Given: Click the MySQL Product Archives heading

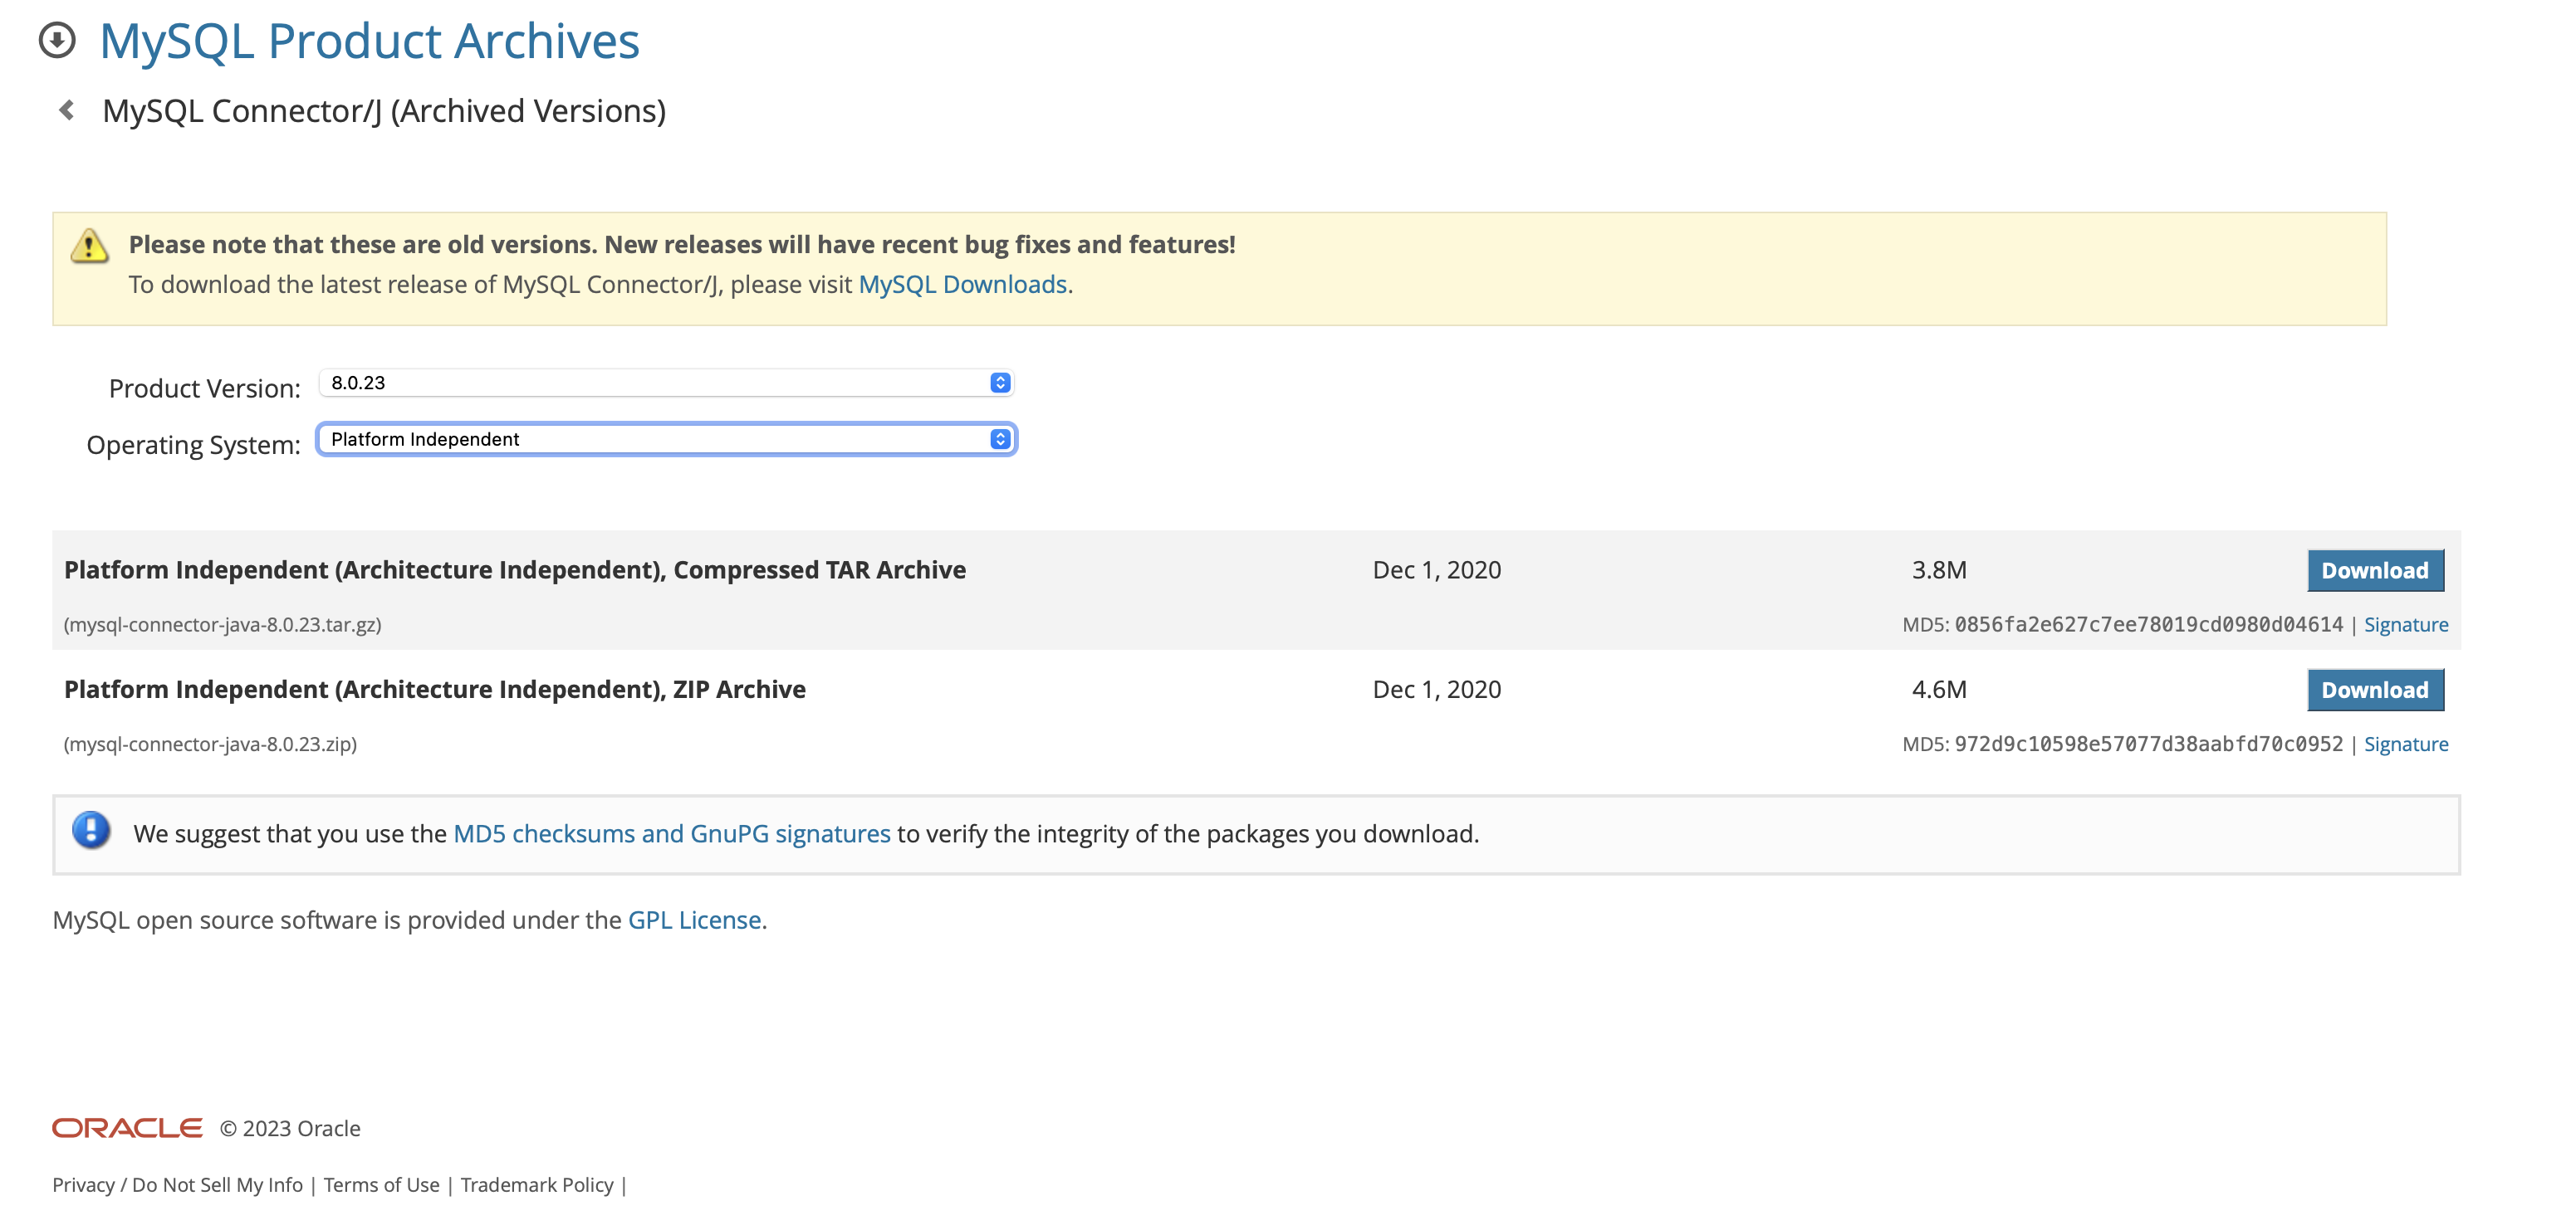Looking at the screenshot, I should pos(369,41).
